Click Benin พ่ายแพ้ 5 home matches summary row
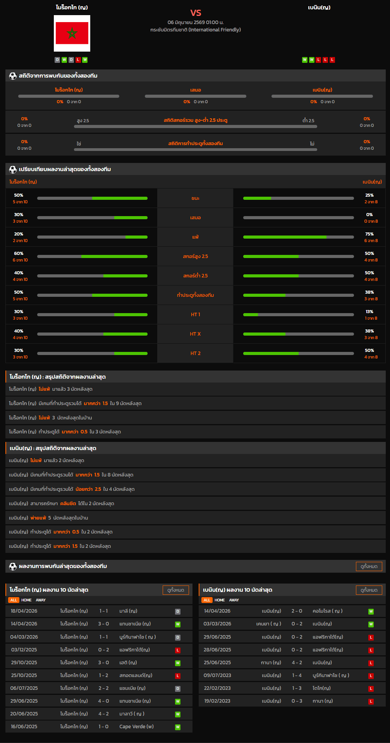This screenshot has height=743, width=390. (196, 518)
